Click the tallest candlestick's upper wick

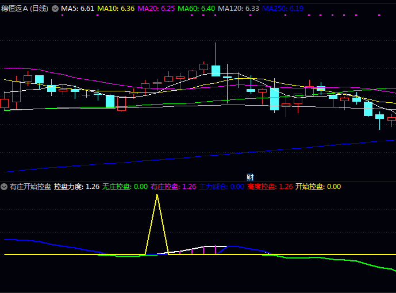click(216, 52)
